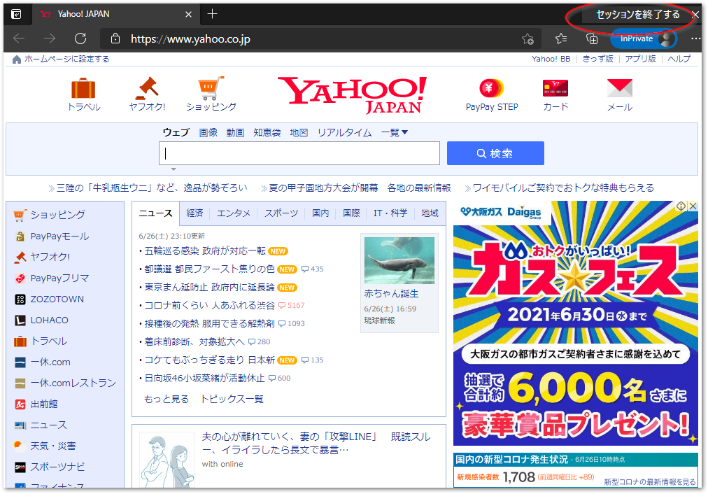Click the home icon for ホームページに設定する

tap(17, 59)
